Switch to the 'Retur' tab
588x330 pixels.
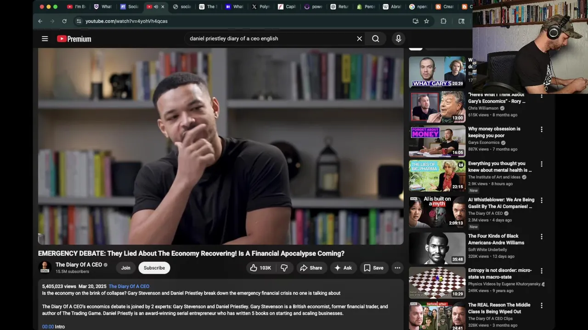point(340,7)
